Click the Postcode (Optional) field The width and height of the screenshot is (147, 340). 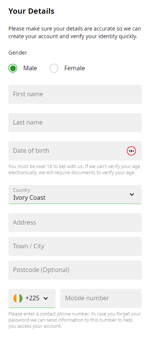(x=75, y=270)
